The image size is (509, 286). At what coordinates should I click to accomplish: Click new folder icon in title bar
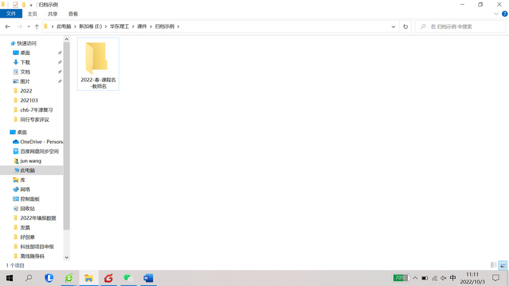[x=23, y=5]
